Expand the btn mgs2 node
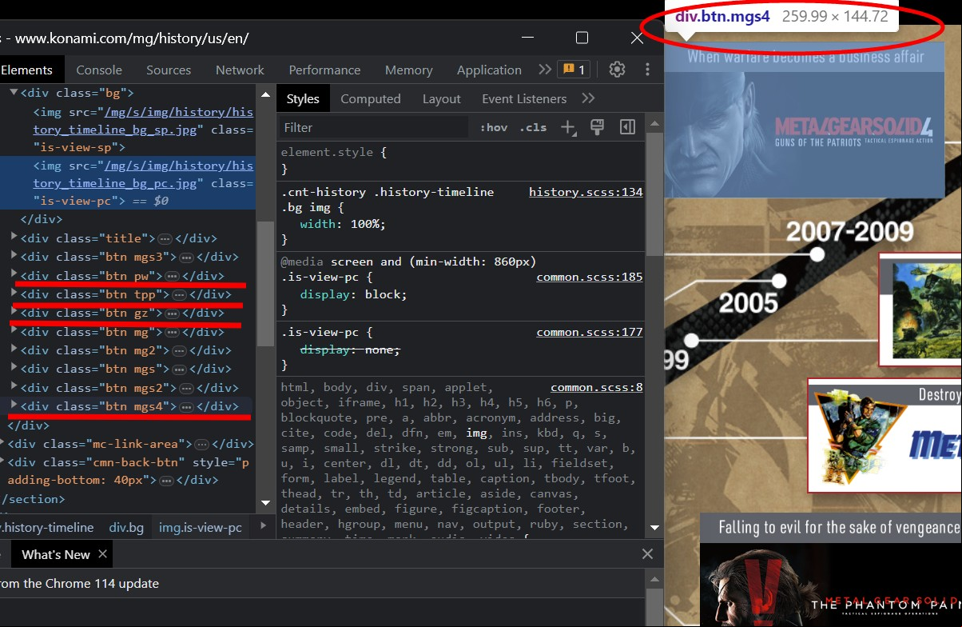 (14, 387)
